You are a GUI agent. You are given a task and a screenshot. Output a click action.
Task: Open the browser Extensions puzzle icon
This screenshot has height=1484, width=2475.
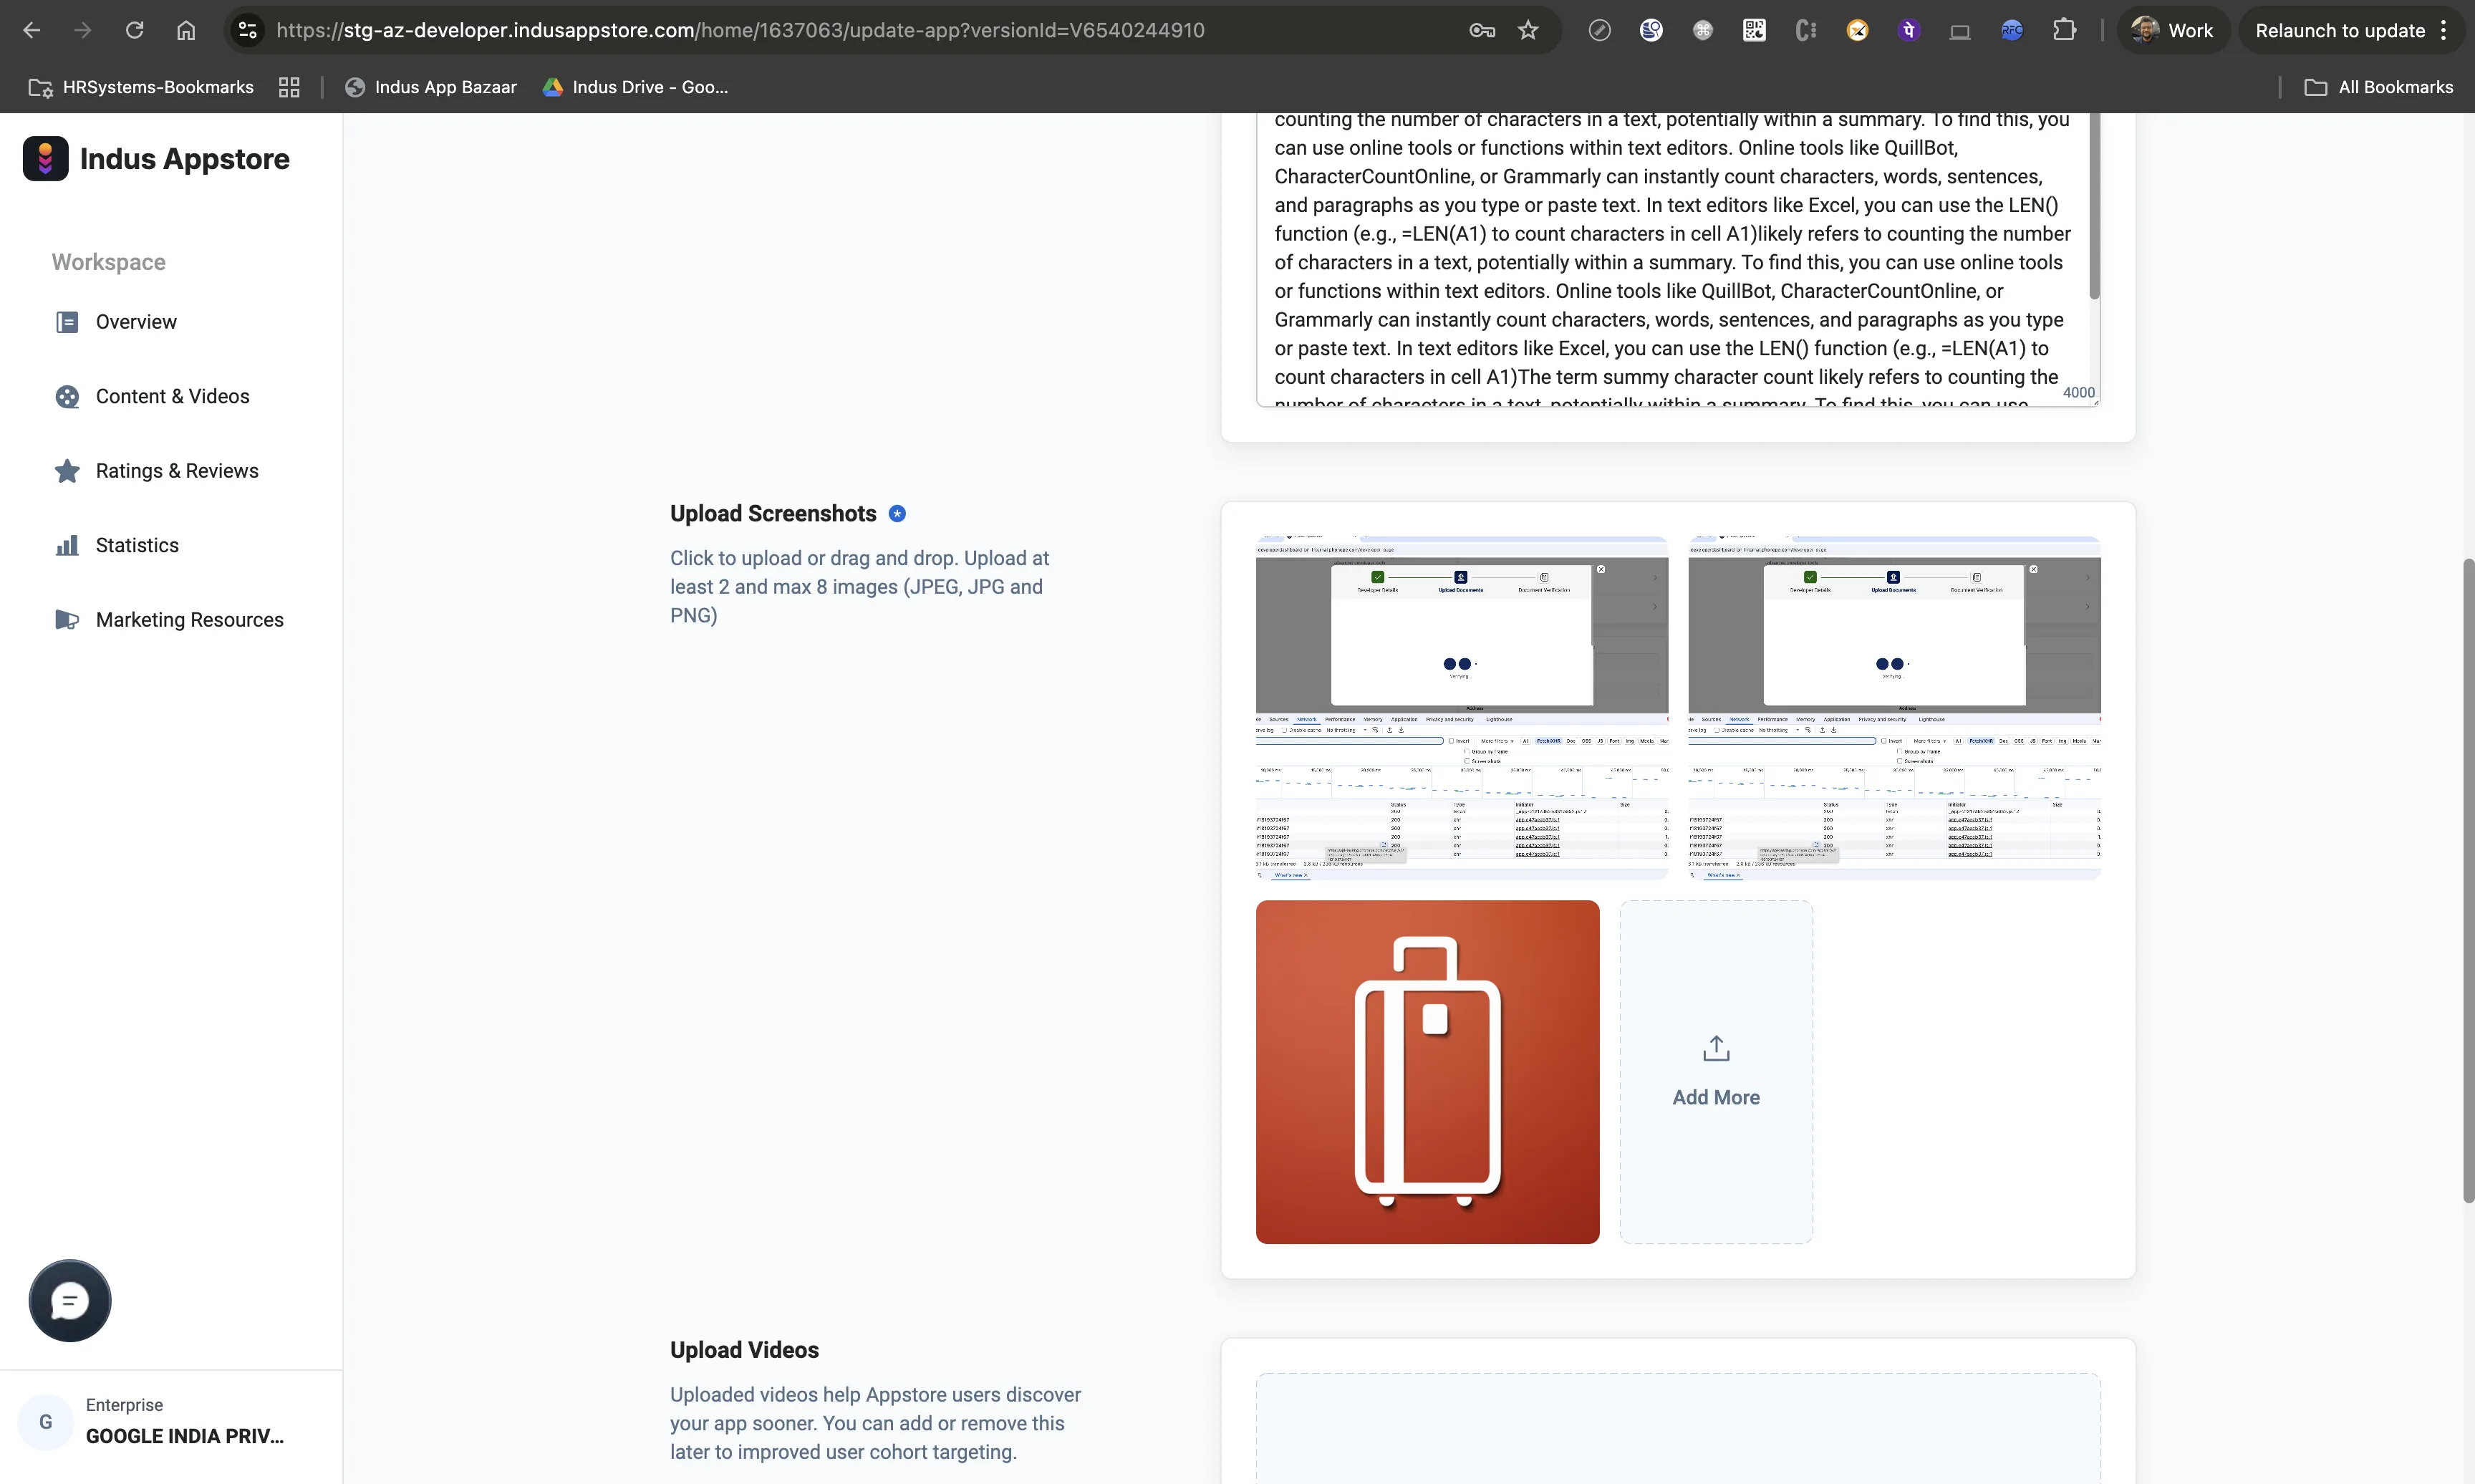point(2063,30)
